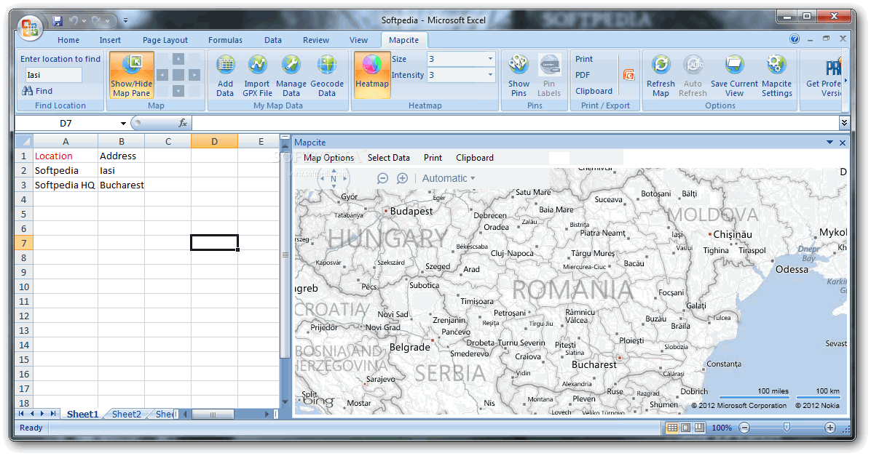The image size is (871, 456).
Task: Run Geocode Data tool
Action: coord(326,76)
